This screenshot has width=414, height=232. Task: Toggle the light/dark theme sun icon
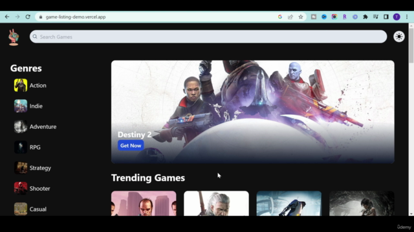tap(398, 37)
